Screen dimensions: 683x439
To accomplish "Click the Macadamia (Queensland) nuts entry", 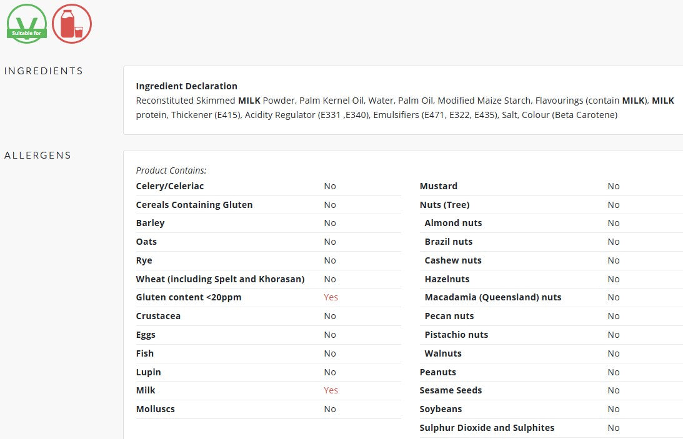I will tap(492, 297).
